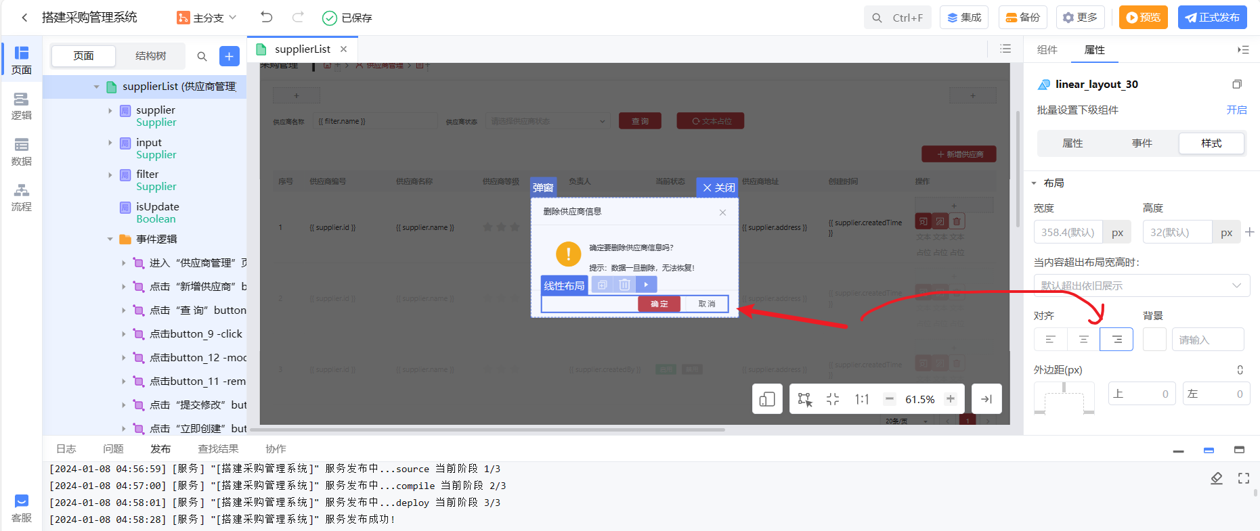The width and height of the screenshot is (1260, 531).
Task: Open the 更多 more options button
Action: click(x=1081, y=18)
